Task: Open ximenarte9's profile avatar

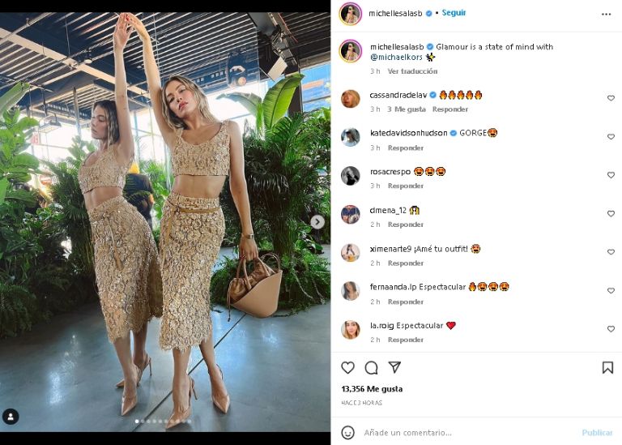Action: 350,252
